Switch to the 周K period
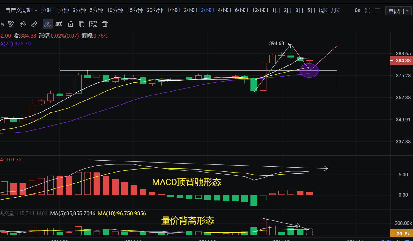Viewport: 413px width, 241px height. click(x=323, y=10)
